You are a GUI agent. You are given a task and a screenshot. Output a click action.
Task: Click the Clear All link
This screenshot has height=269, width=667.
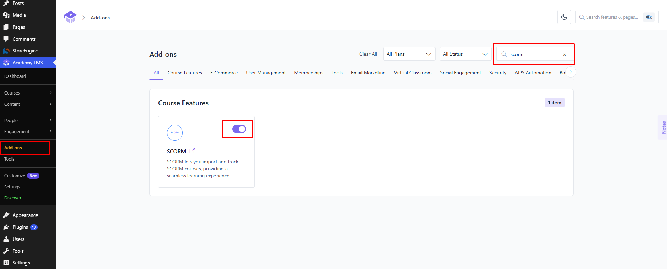click(368, 54)
